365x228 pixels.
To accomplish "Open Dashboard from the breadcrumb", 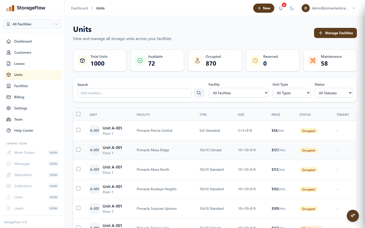I will tap(79, 8).
